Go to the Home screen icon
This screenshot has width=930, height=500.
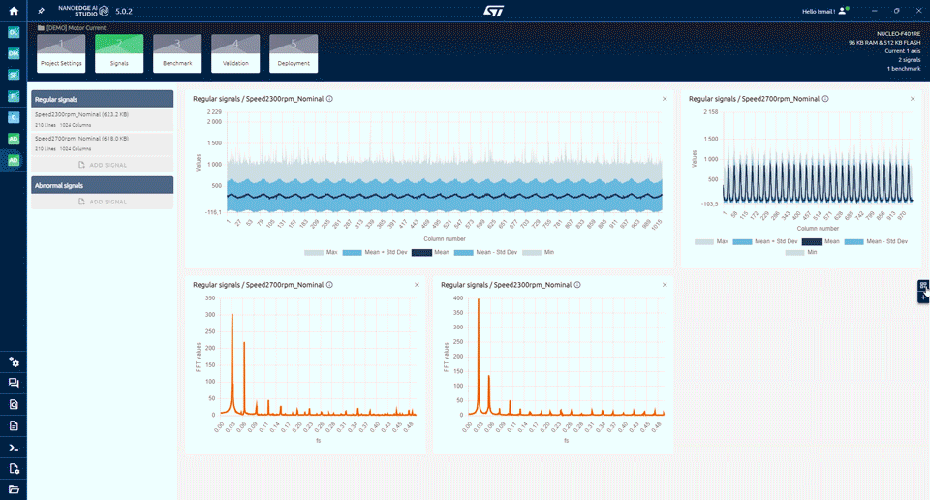14,10
